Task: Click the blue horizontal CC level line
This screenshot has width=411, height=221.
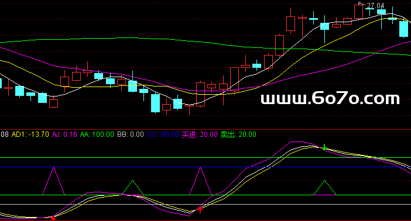Action: point(205,167)
